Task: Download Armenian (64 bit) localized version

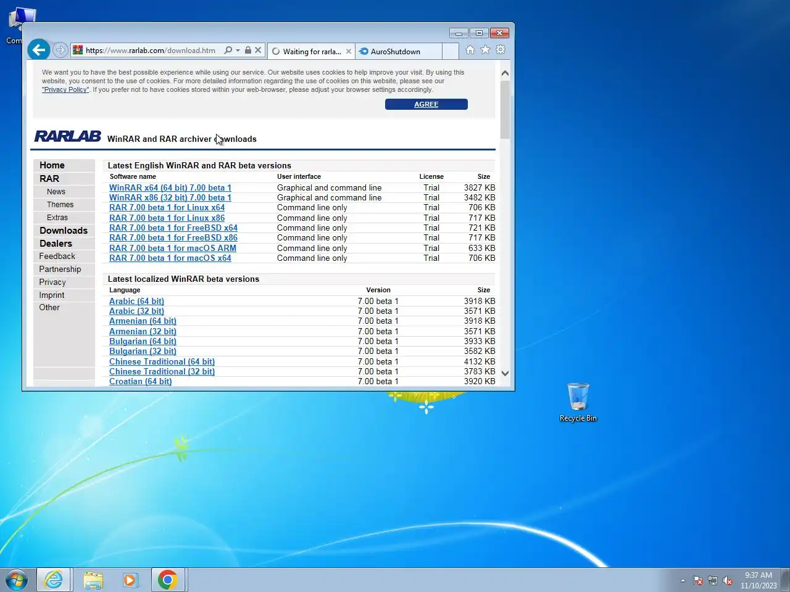Action: point(143,321)
